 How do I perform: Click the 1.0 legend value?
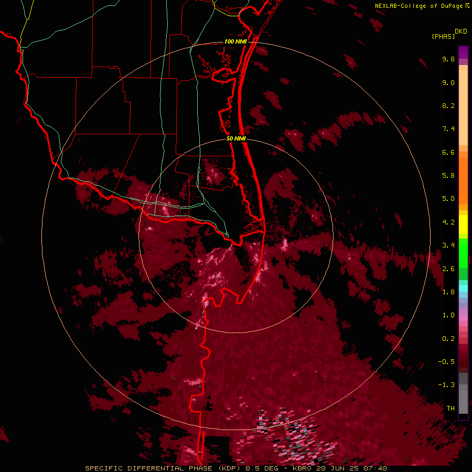click(x=448, y=315)
